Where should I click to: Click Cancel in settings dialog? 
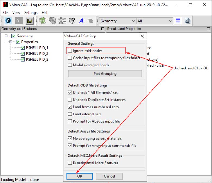click(109, 176)
